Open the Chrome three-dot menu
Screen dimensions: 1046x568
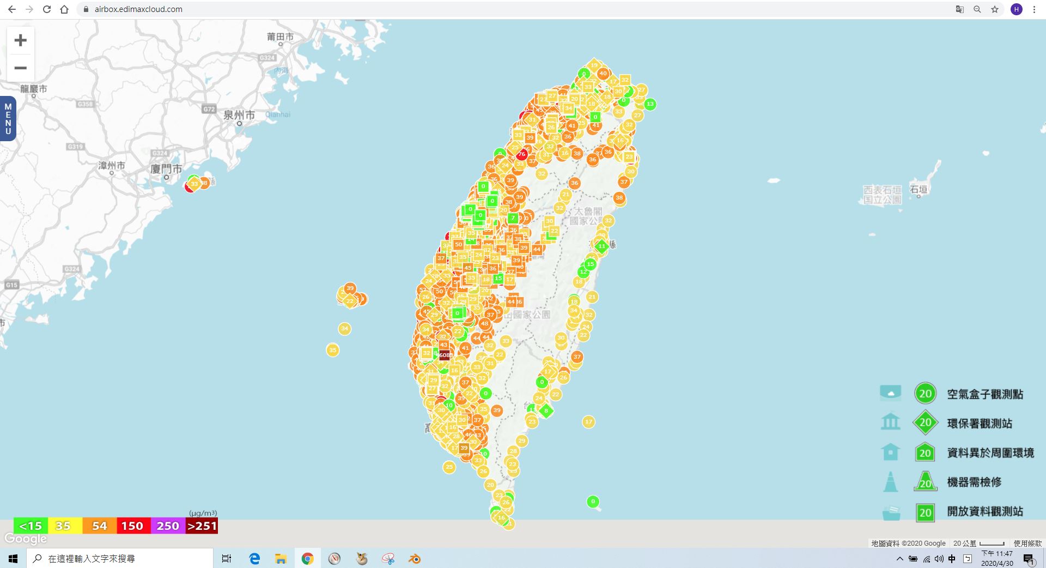coord(1034,9)
